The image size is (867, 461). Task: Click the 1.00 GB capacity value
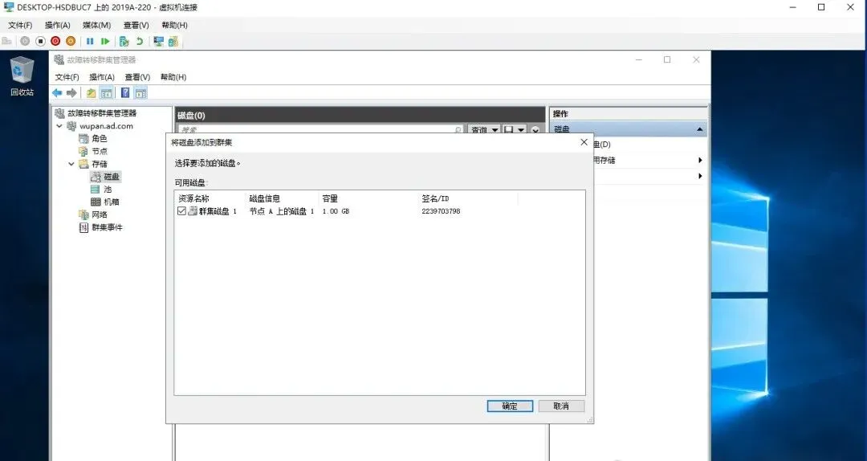pos(336,211)
